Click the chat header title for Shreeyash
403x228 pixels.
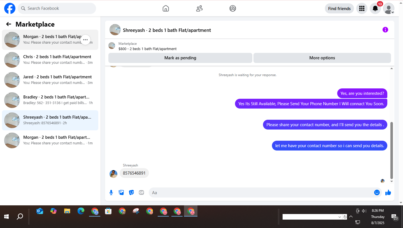tap(167, 30)
